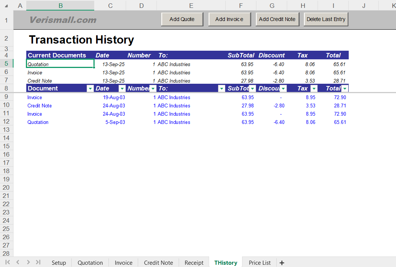Open the Number column filter
This screenshot has width=396, height=267.
click(x=152, y=88)
